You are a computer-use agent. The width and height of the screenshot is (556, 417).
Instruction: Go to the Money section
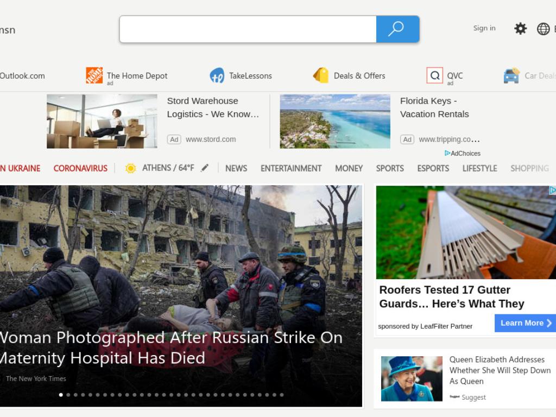click(349, 168)
